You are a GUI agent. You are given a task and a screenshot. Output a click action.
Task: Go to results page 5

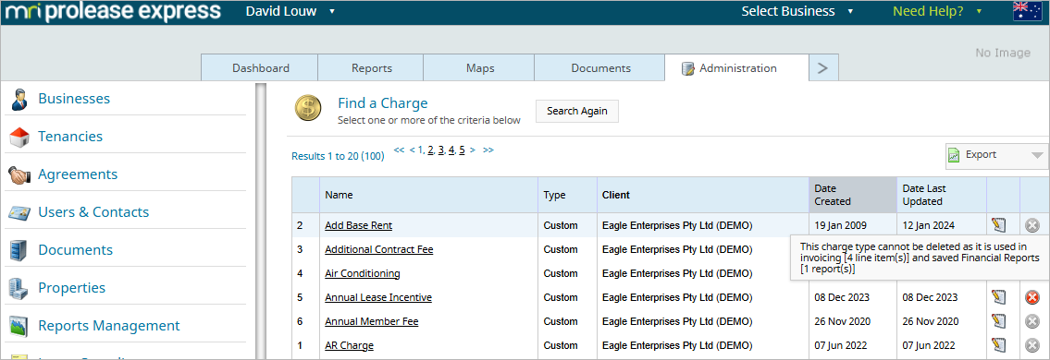462,150
